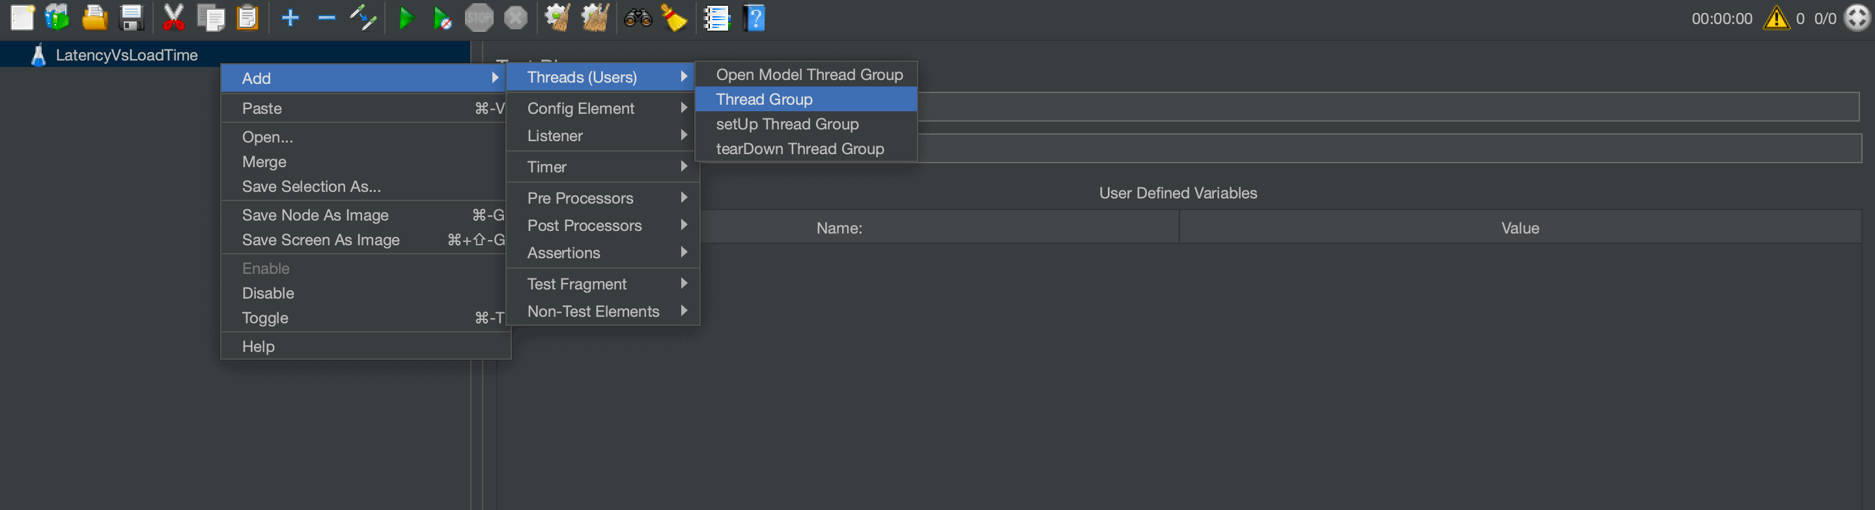Viewport: 1875px width, 510px height.
Task: Click the Start no pauses icon
Action: [x=442, y=18]
